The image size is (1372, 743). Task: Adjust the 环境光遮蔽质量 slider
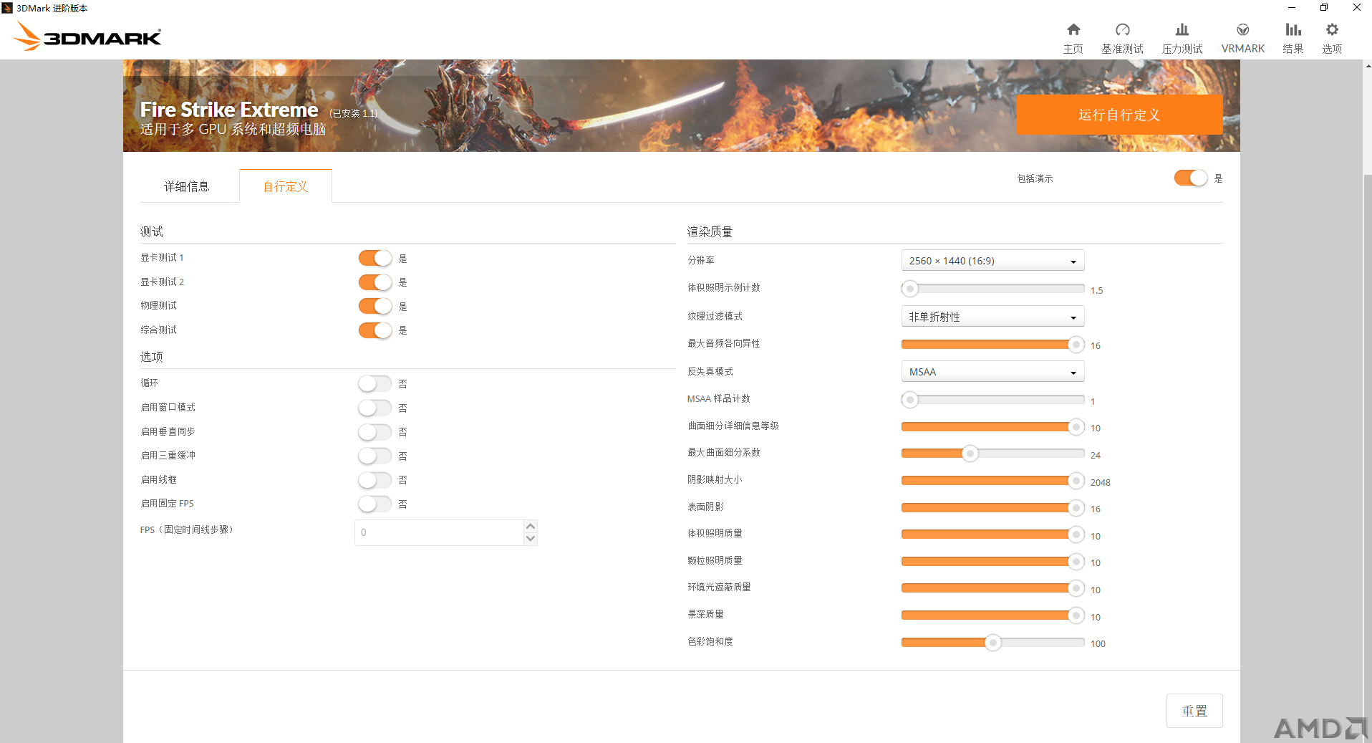pos(992,588)
